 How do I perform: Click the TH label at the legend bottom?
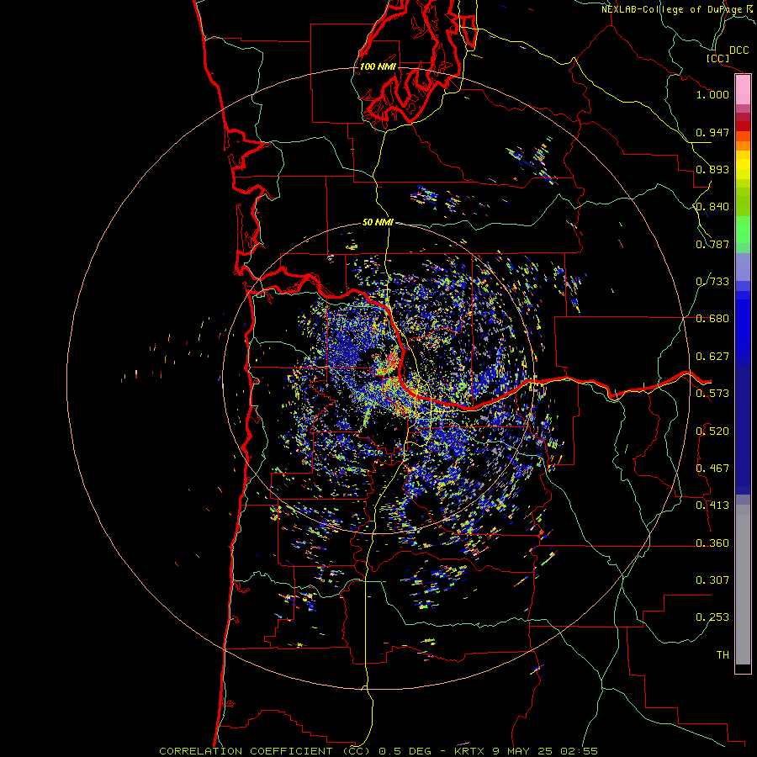pos(723,655)
